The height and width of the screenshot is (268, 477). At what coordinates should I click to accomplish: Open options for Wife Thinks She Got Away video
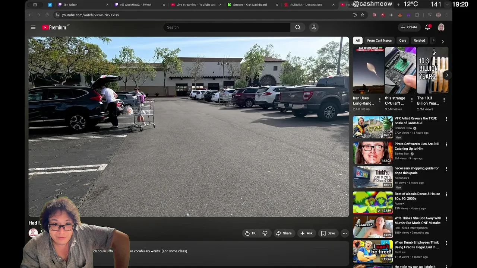pos(446,218)
